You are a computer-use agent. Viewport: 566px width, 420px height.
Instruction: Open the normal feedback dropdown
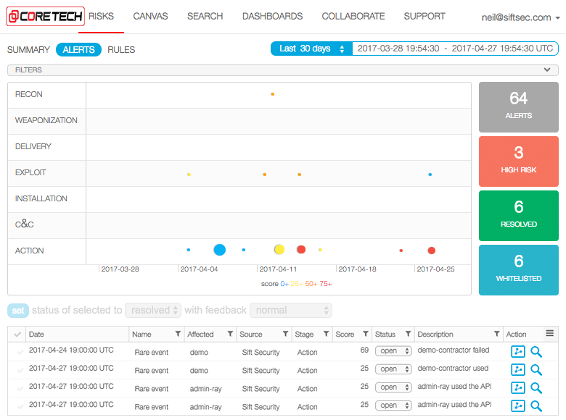[291, 310]
